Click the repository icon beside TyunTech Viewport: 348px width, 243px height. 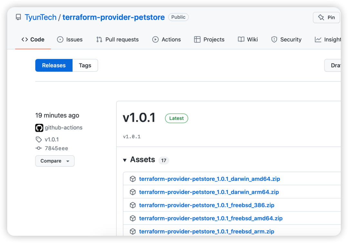tap(18, 17)
